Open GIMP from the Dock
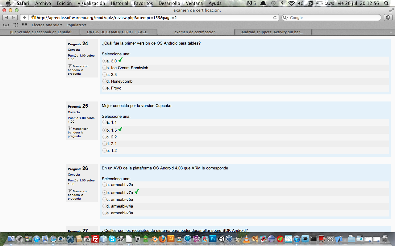The image size is (395, 246). coord(238,239)
